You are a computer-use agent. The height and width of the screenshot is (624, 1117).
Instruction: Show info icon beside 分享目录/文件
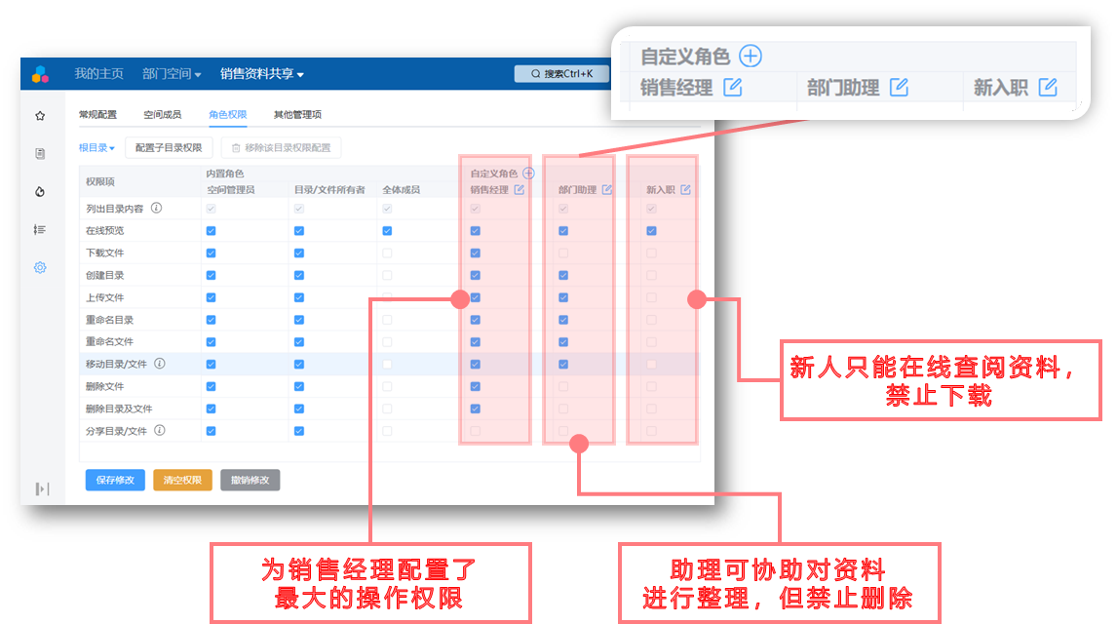160,430
